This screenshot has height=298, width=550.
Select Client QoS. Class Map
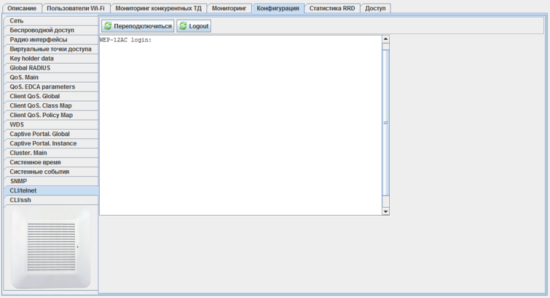(51, 106)
